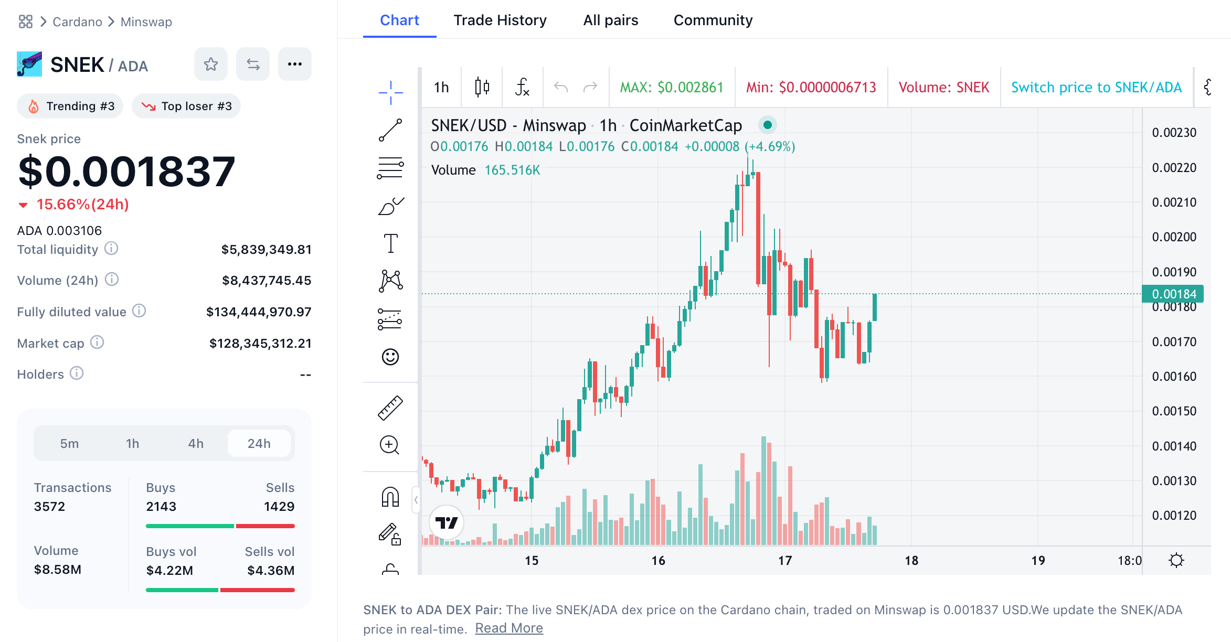Select the trend line drawing tool

[390, 130]
